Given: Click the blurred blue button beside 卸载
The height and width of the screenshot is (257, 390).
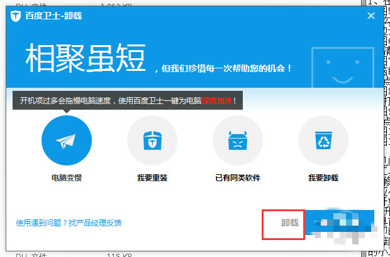Looking at the screenshot, I should pos(340,223).
